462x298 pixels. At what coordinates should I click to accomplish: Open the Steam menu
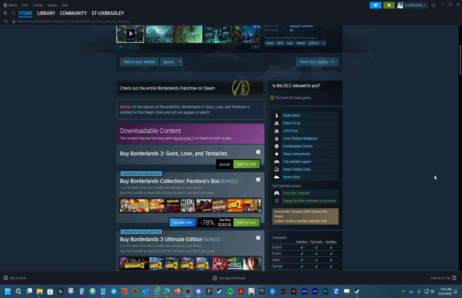point(10,5)
